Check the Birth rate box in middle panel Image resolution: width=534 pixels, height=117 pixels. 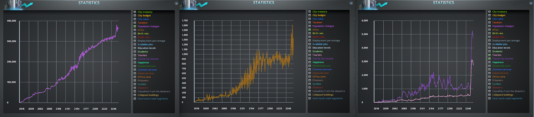309,33
